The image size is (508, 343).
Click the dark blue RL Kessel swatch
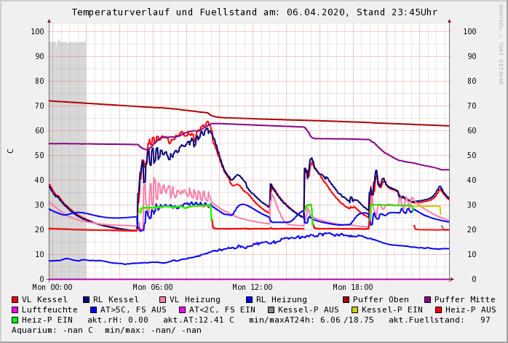coord(87,299)
